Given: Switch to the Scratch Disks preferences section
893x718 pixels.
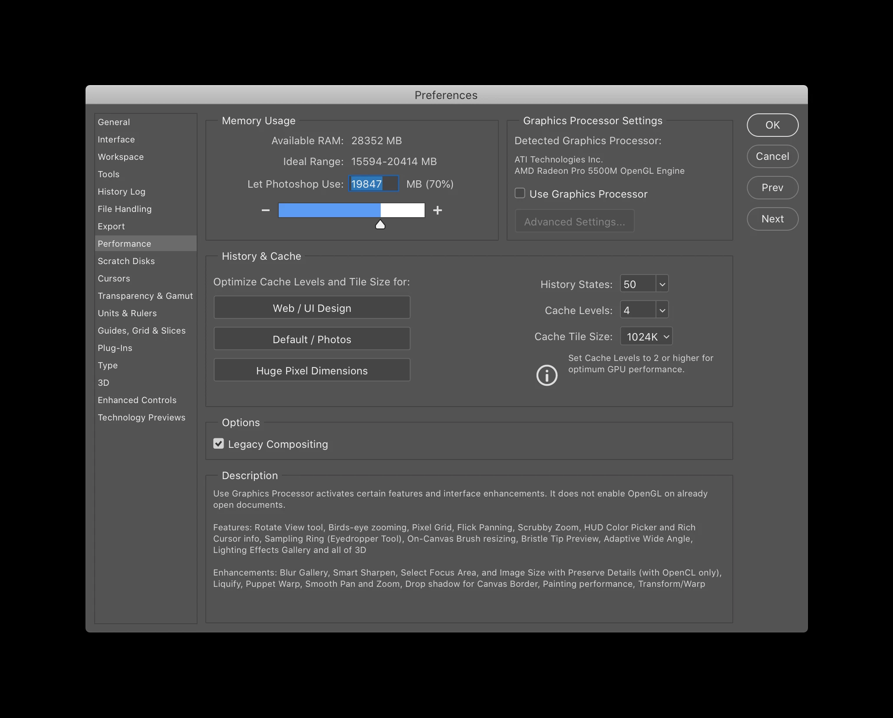Looking at the screenshot, I should pos(126,261).
